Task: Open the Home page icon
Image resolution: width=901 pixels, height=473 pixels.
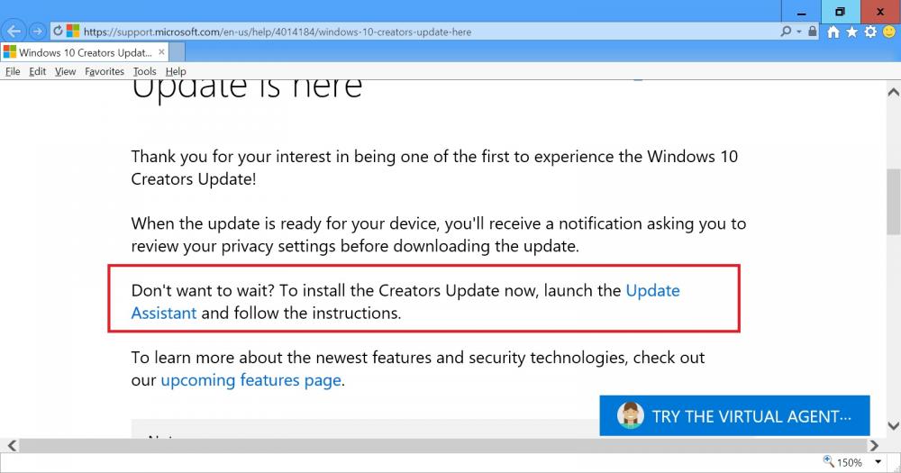Action: pyautogui.click(x=833, y=32)
